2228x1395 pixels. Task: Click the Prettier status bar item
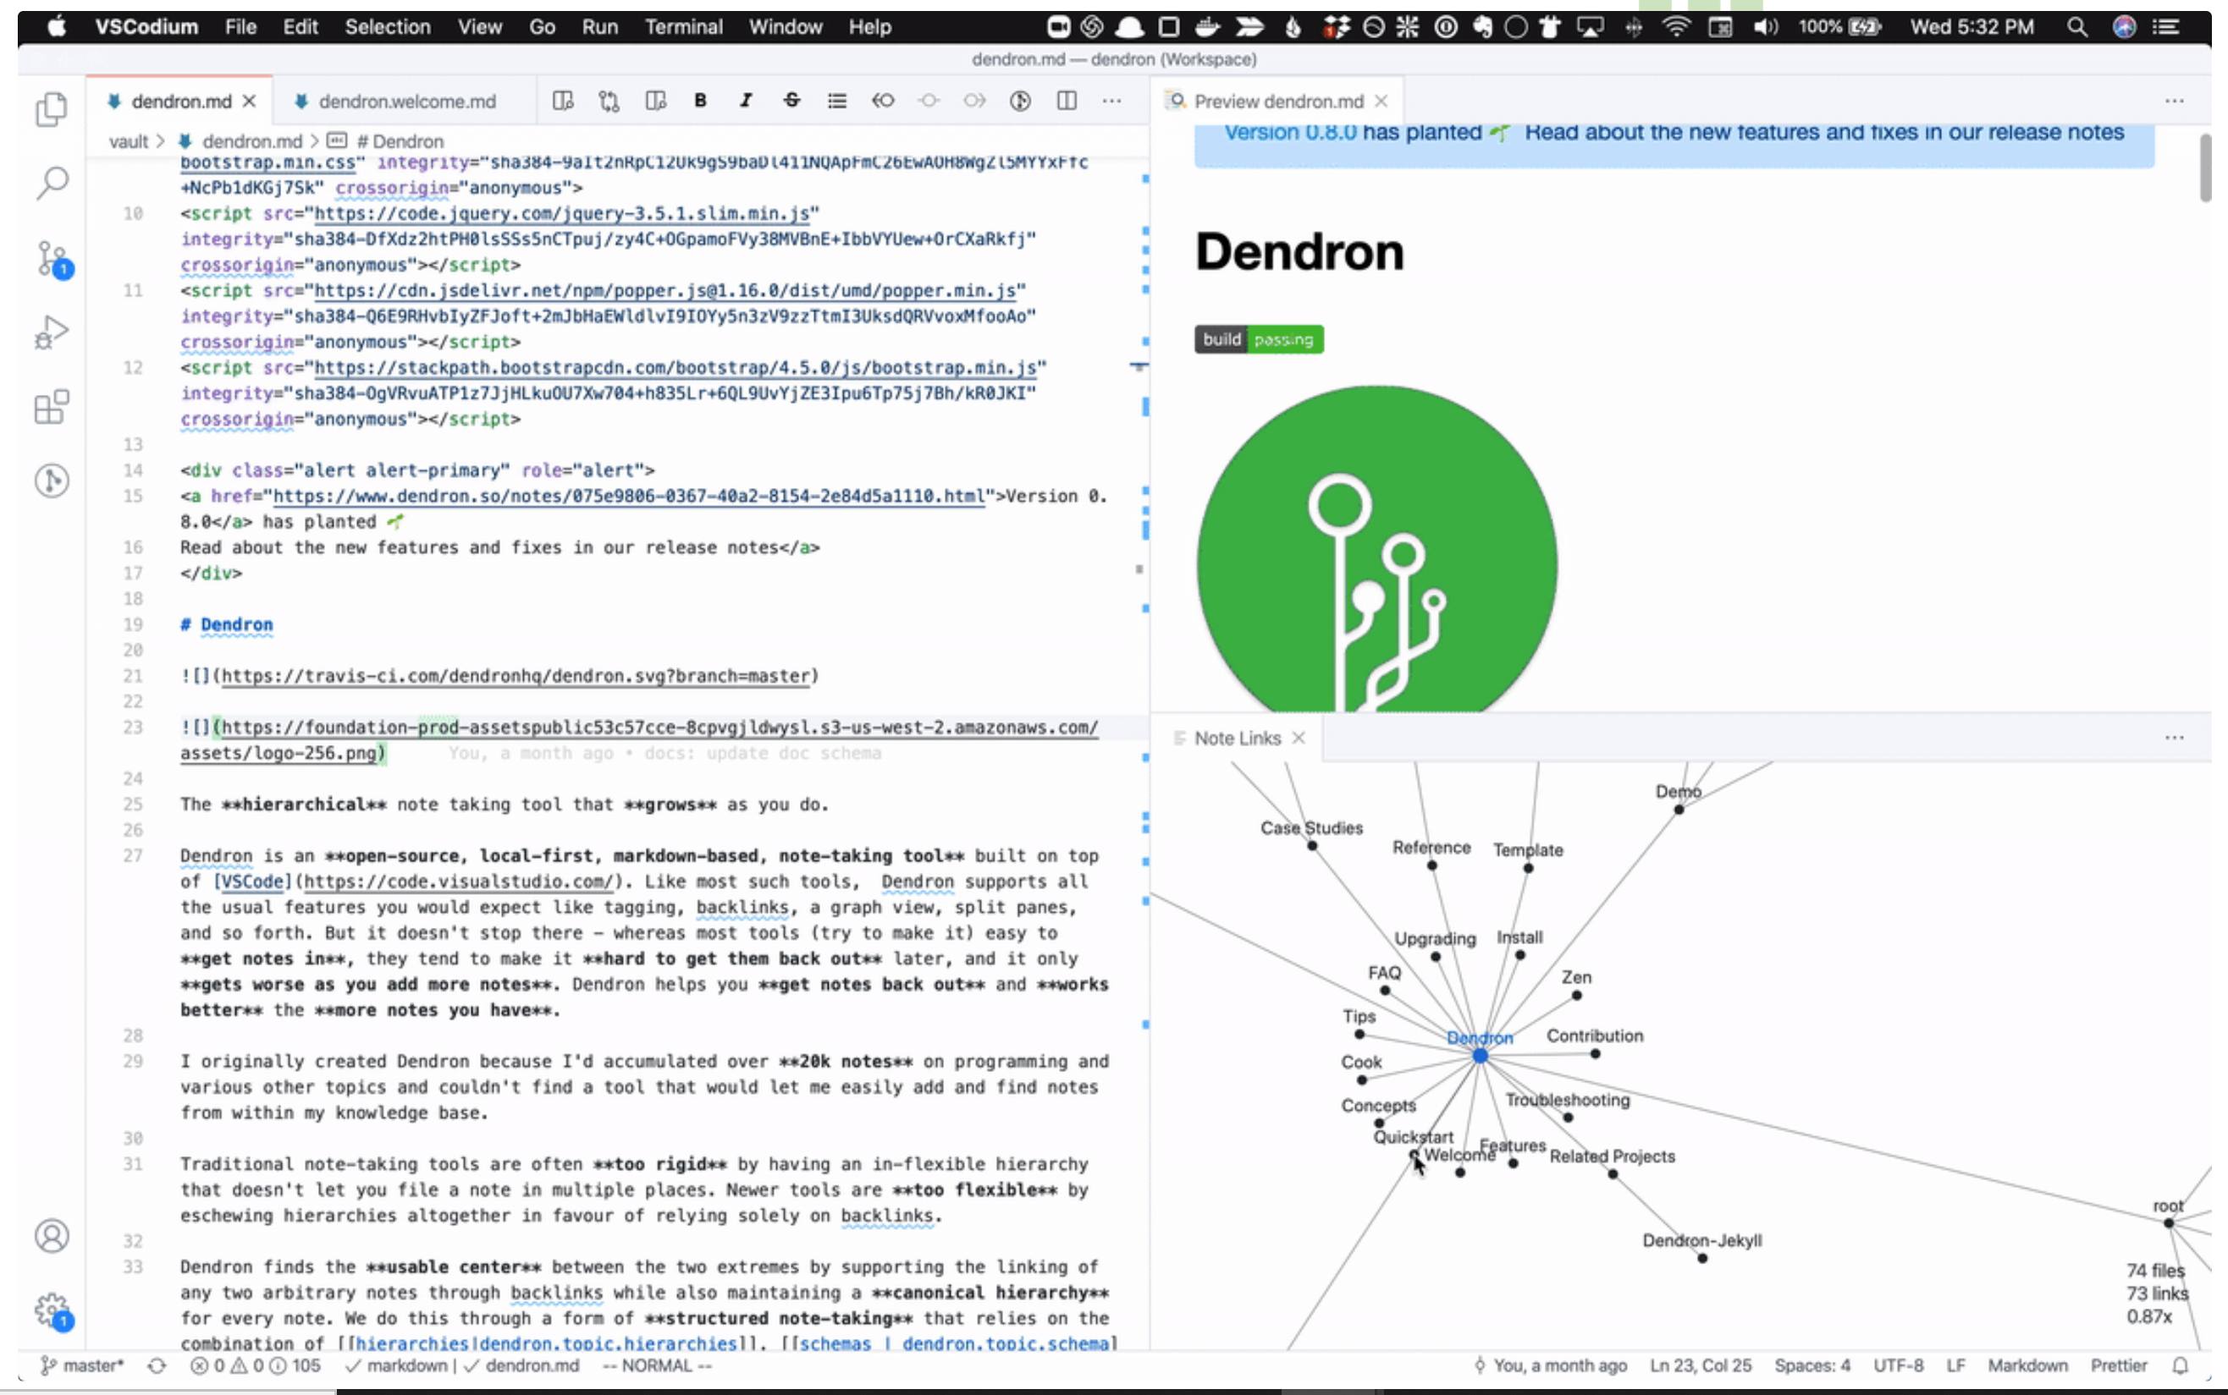(x=2118, y=1365)
